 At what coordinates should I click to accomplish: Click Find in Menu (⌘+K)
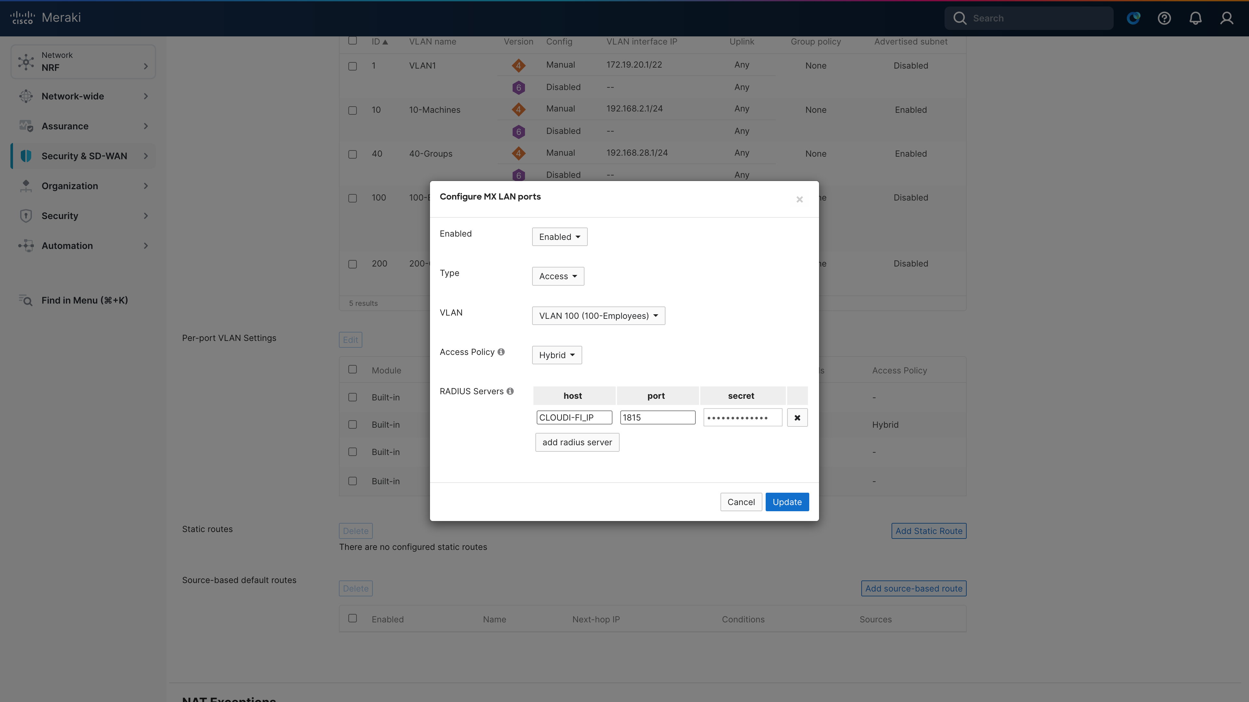click(x=85, y=300)
